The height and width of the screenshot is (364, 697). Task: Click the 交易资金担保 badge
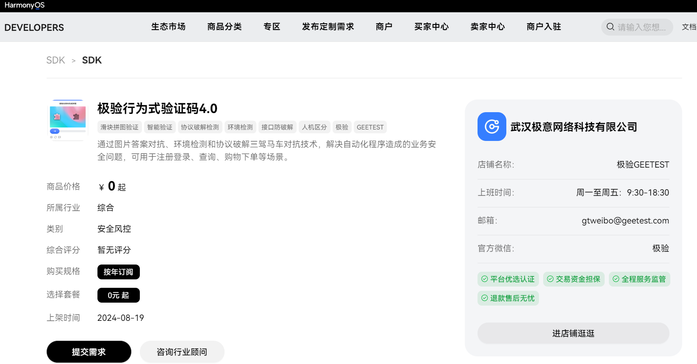point(574,279)
